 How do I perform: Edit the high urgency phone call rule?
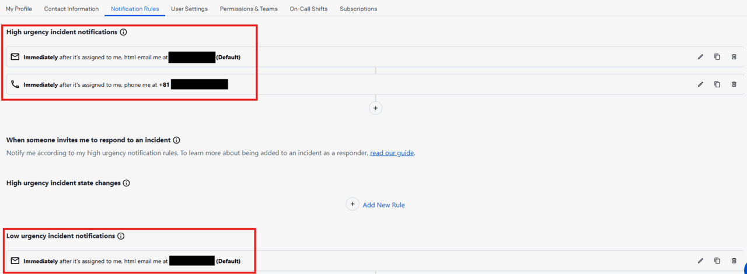tap(700, 84)
